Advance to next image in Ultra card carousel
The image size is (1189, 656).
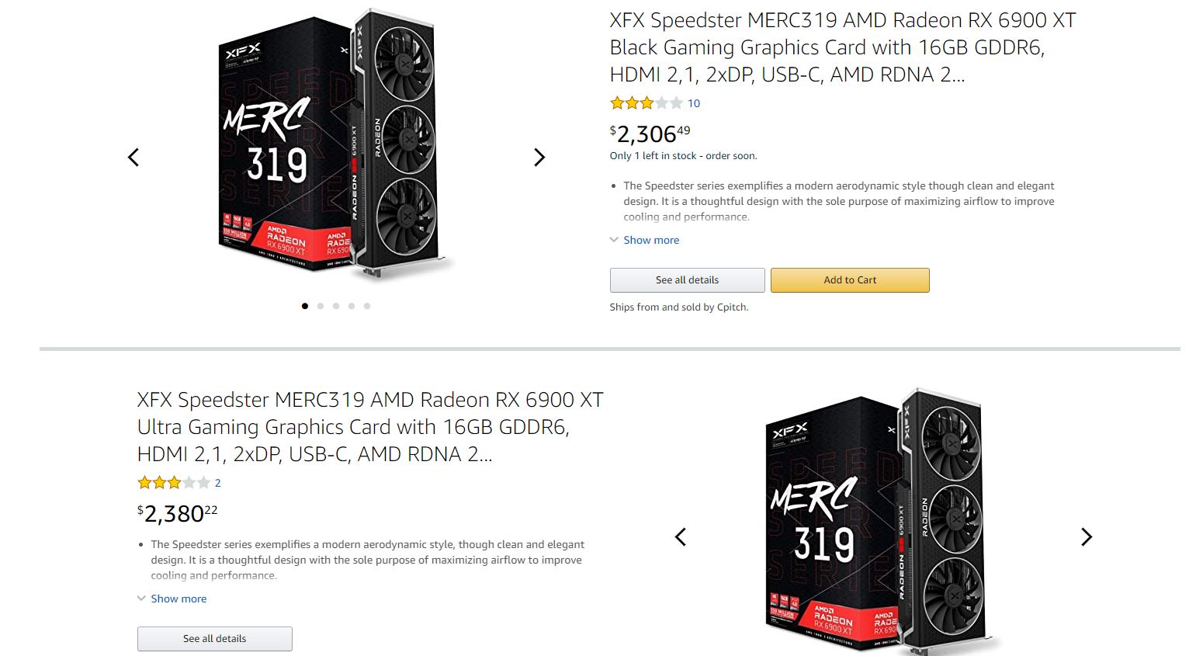[1087, 537]
